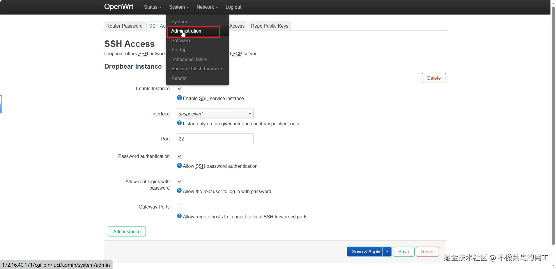Click help icon beside Allow SSH password authentication

(179, 165)
